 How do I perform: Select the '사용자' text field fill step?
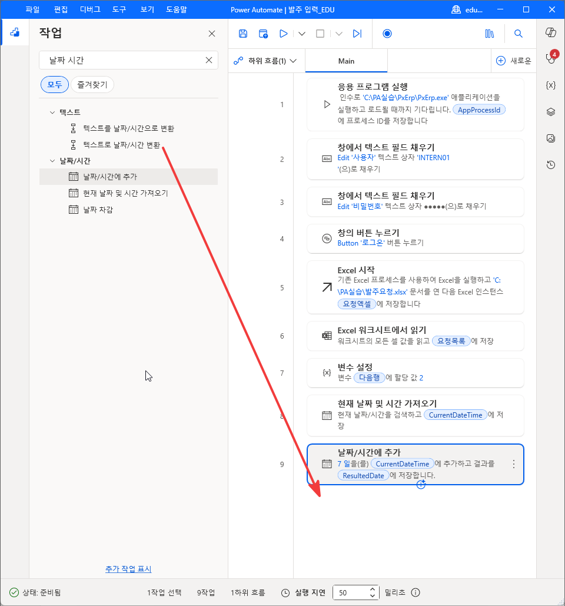(x=415, y=159)
